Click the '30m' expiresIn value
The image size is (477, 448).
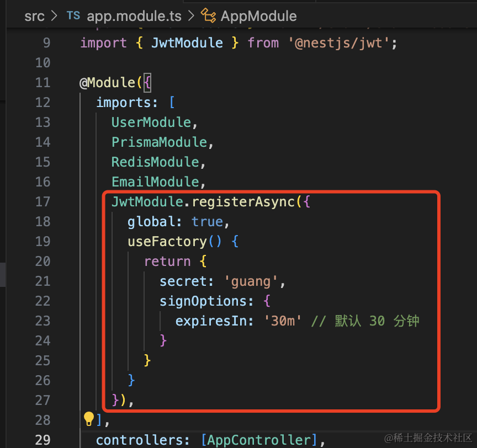pyautogui.click(x=283, y=321)
